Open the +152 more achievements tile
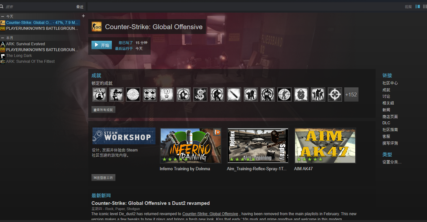Screen dimensions: 427x222 [x=351, y=94]
